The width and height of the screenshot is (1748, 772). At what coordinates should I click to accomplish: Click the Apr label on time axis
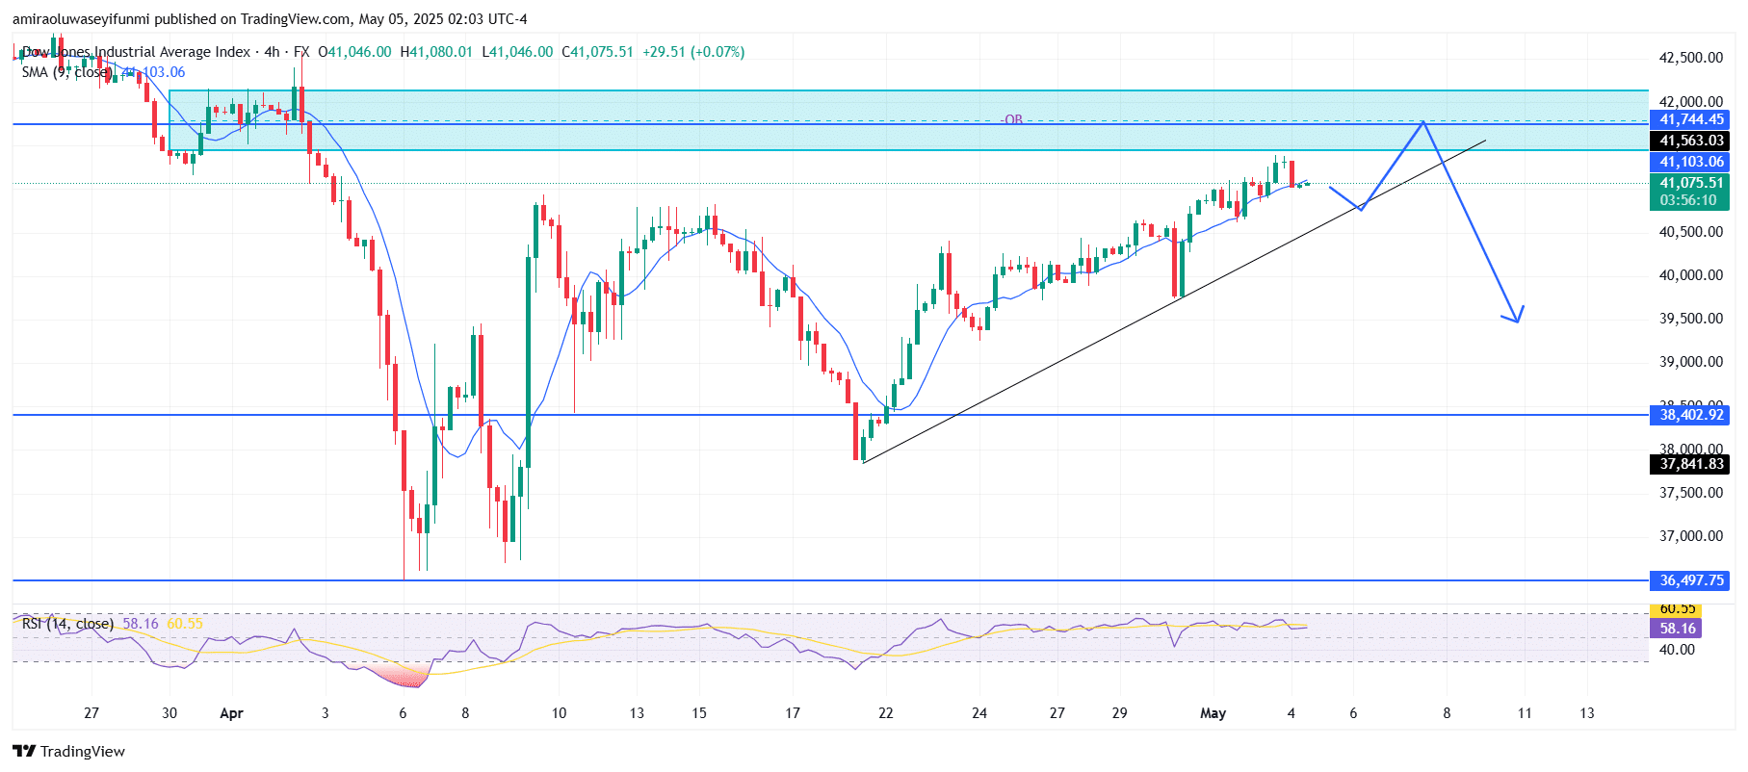[231, 713]
